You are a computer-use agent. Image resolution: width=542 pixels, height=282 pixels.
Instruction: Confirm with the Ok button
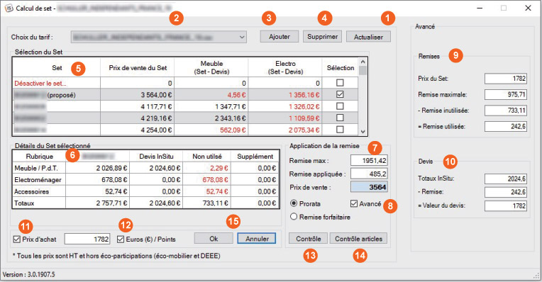(214, 239)
